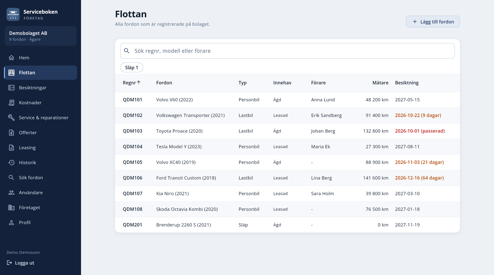Click the magnifier icon in the search field
The height and width of the screenshot is (275, 494).
click(127, 51)
